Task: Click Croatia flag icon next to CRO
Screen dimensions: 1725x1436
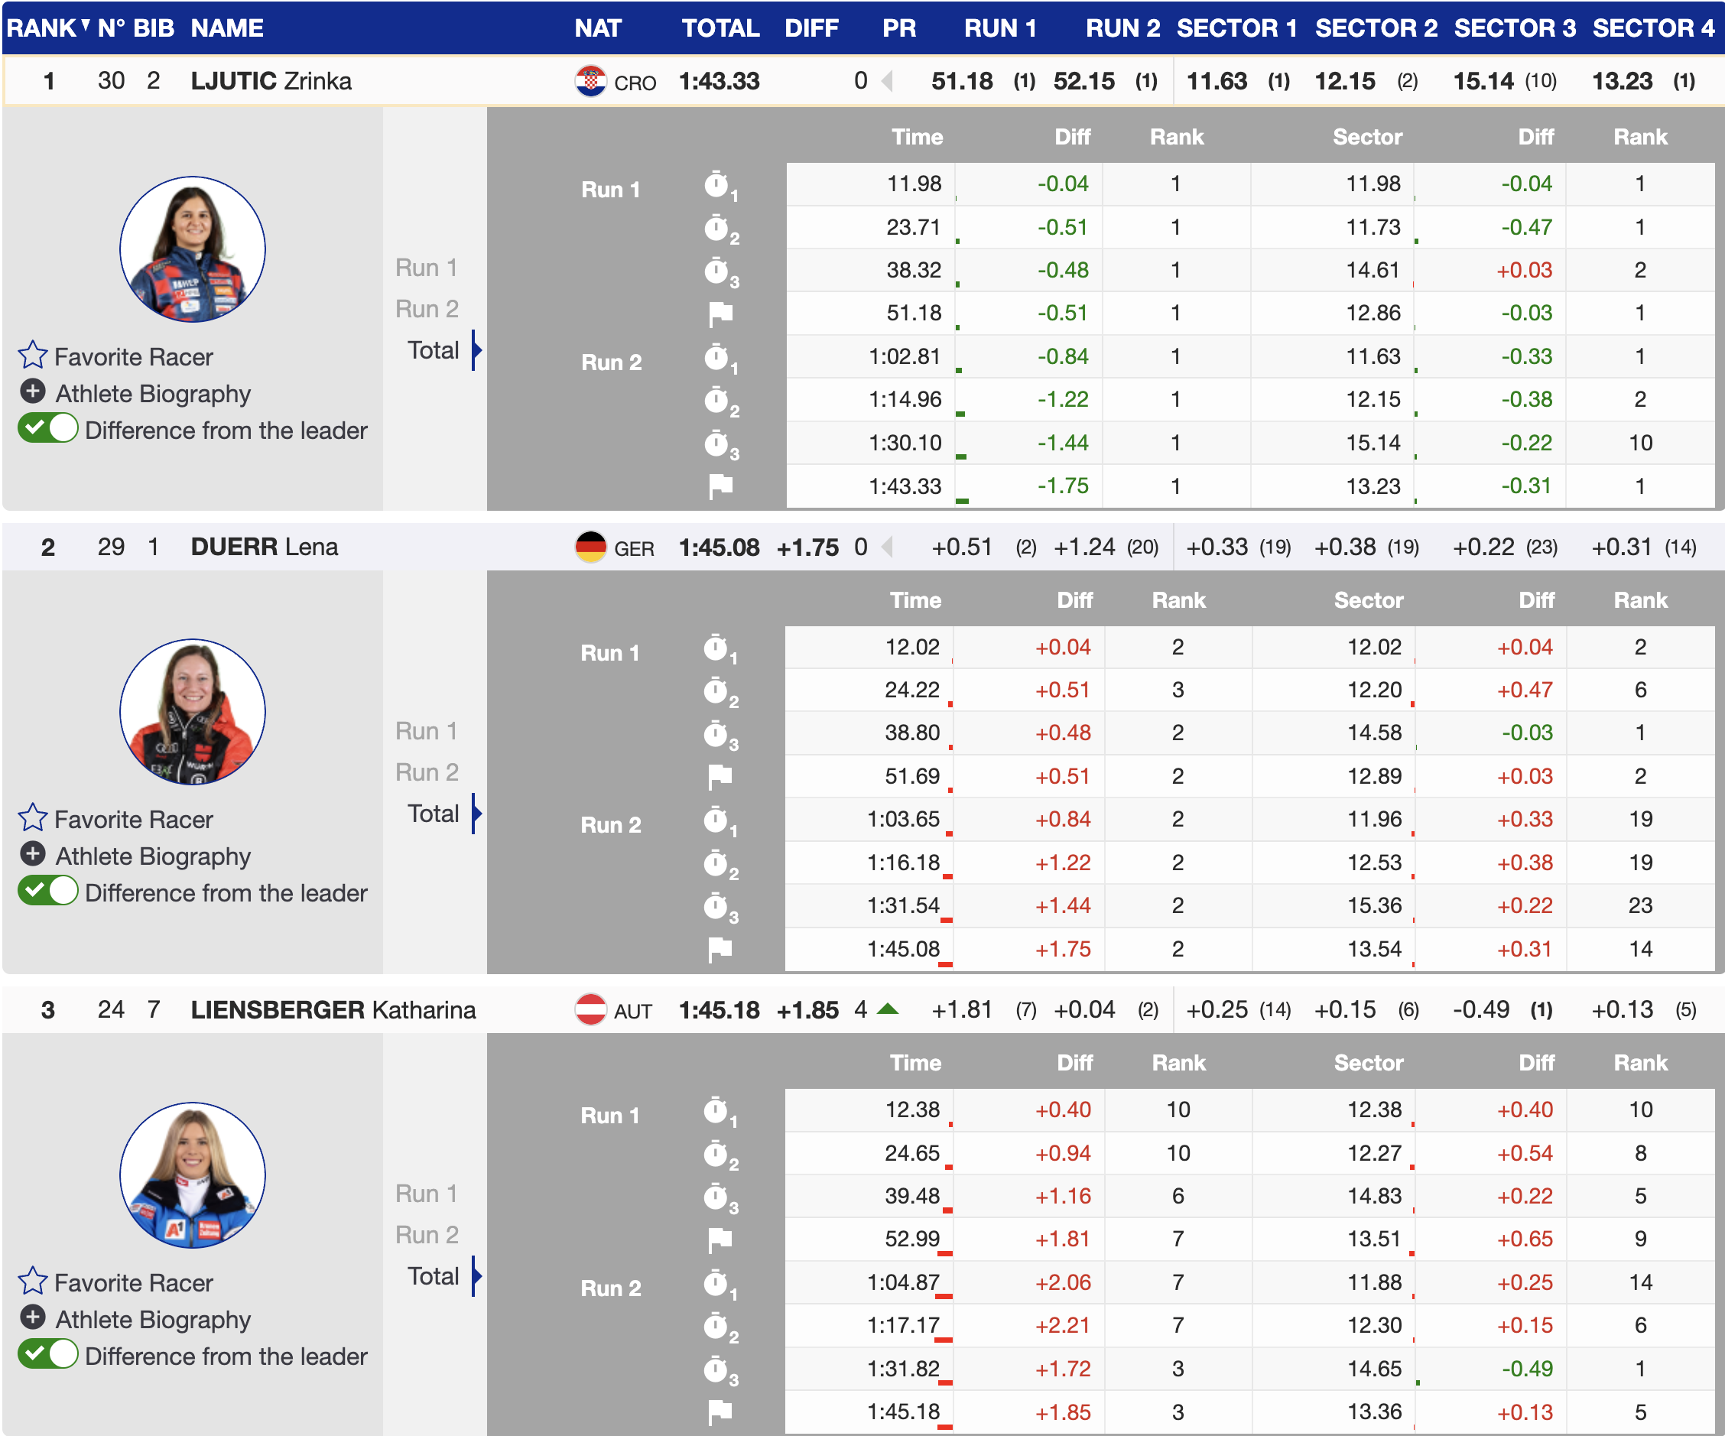Action: [x=590, y=81]
